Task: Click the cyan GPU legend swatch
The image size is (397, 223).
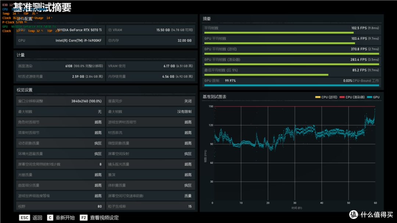Action: coord(369,97)
